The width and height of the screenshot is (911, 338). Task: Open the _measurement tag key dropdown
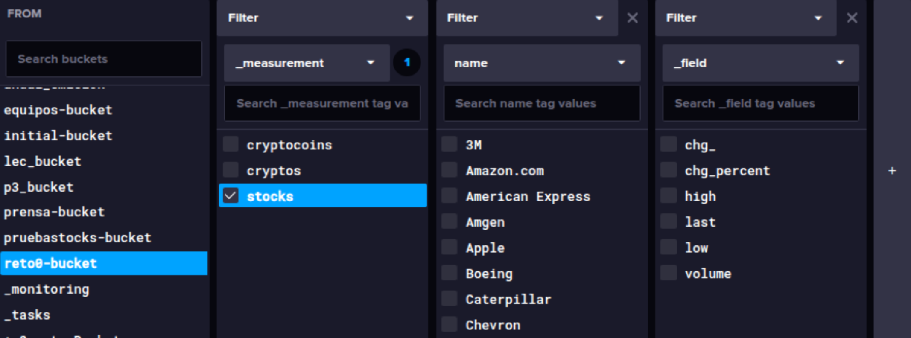point(306,63)
